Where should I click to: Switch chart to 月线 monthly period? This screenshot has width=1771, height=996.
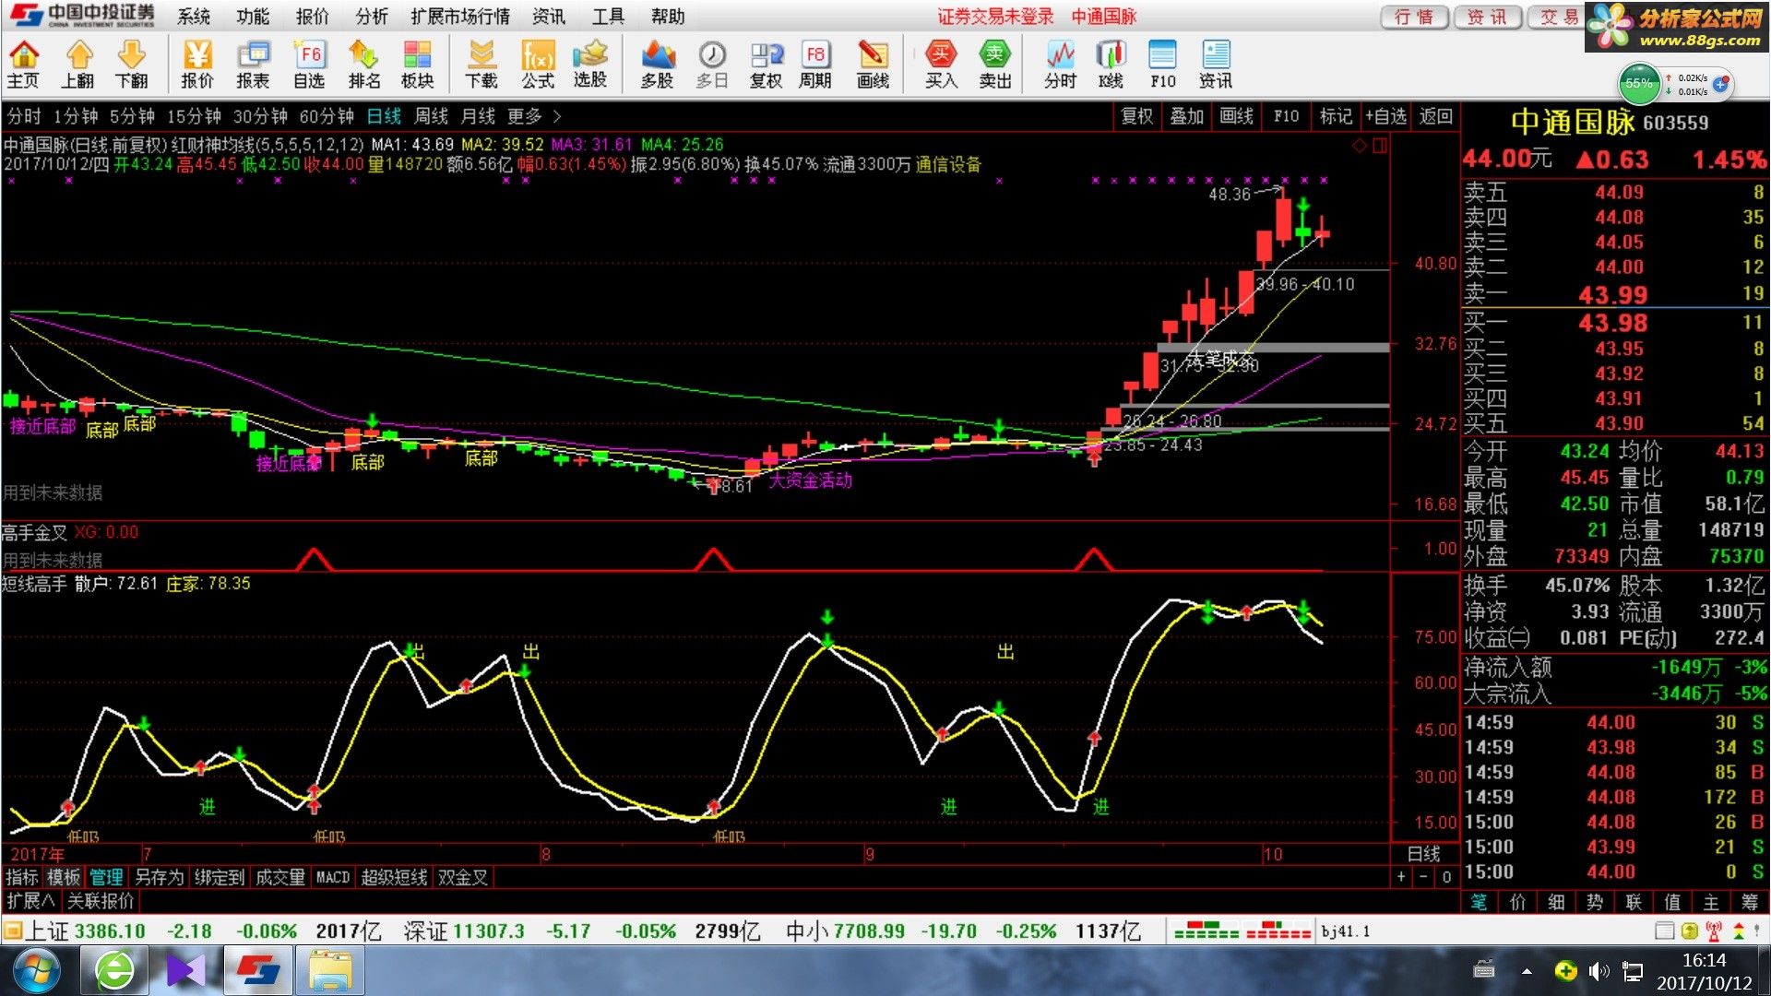coord(478,116)
